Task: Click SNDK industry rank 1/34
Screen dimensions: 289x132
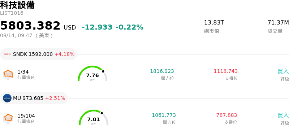Action: 23,72
